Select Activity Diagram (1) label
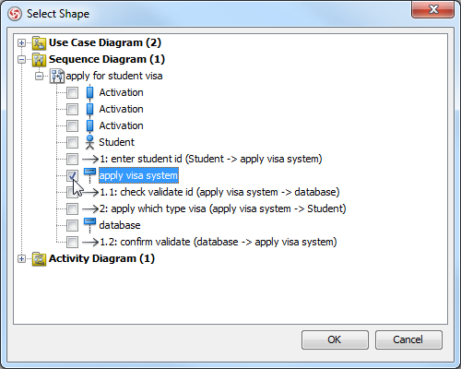This screenshot has height=369, width=461. pyautogui.click(x=101, y=258)
